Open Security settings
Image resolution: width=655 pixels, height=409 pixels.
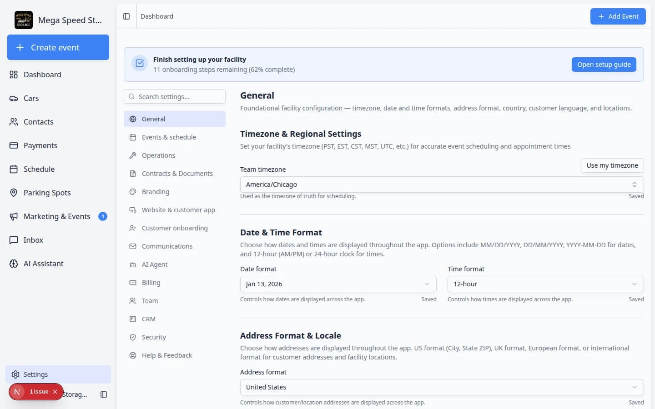pos(175,337)
